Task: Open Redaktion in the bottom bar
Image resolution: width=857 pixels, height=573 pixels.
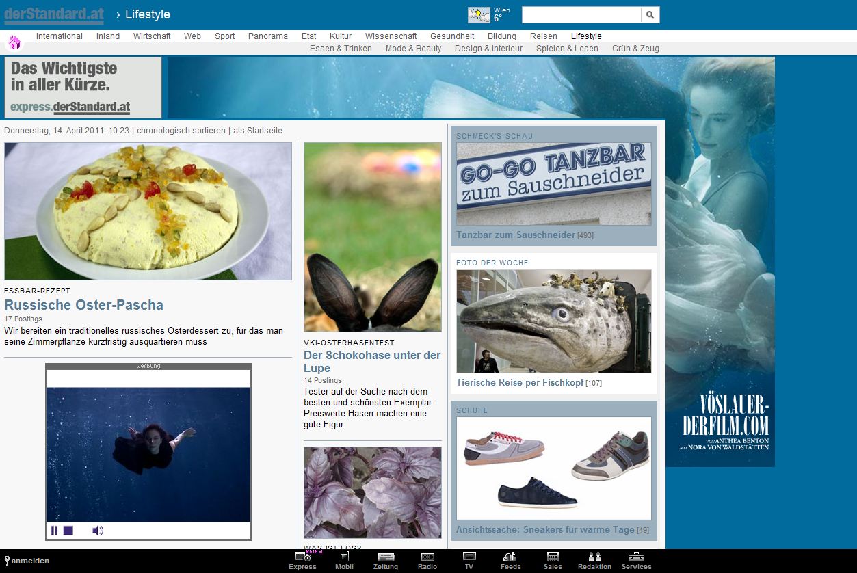Action: [594, 561]
